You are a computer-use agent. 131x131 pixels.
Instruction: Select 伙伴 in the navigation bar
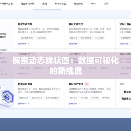[x=93, y=4]
